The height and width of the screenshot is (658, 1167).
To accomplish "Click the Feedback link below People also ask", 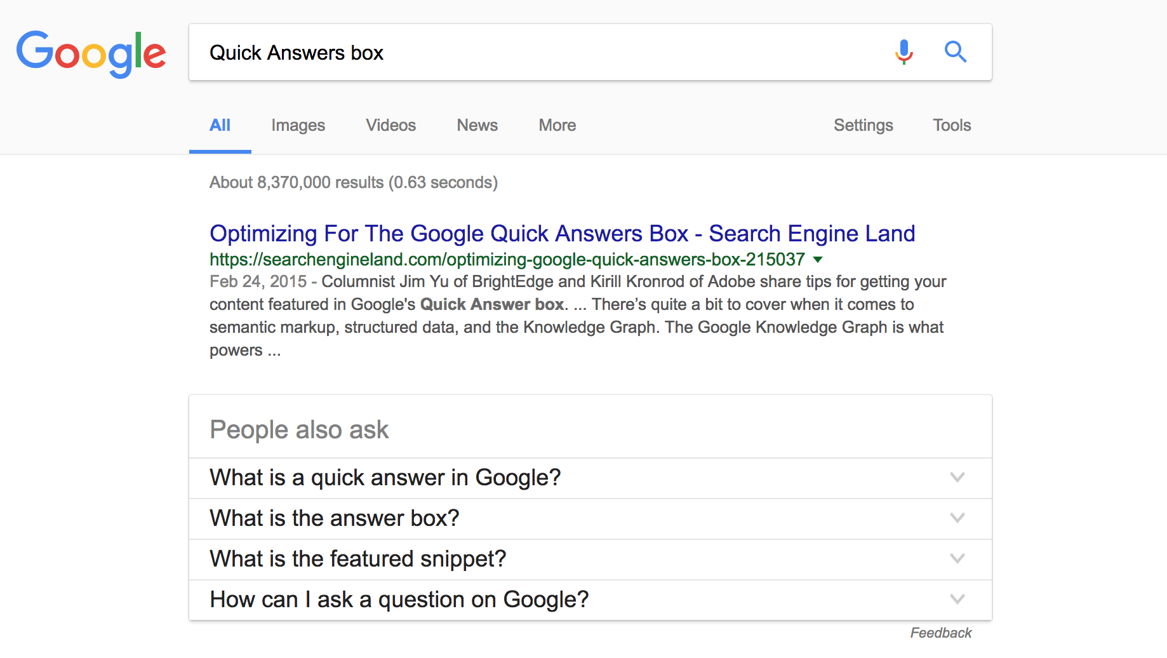I will click(940, 633).
